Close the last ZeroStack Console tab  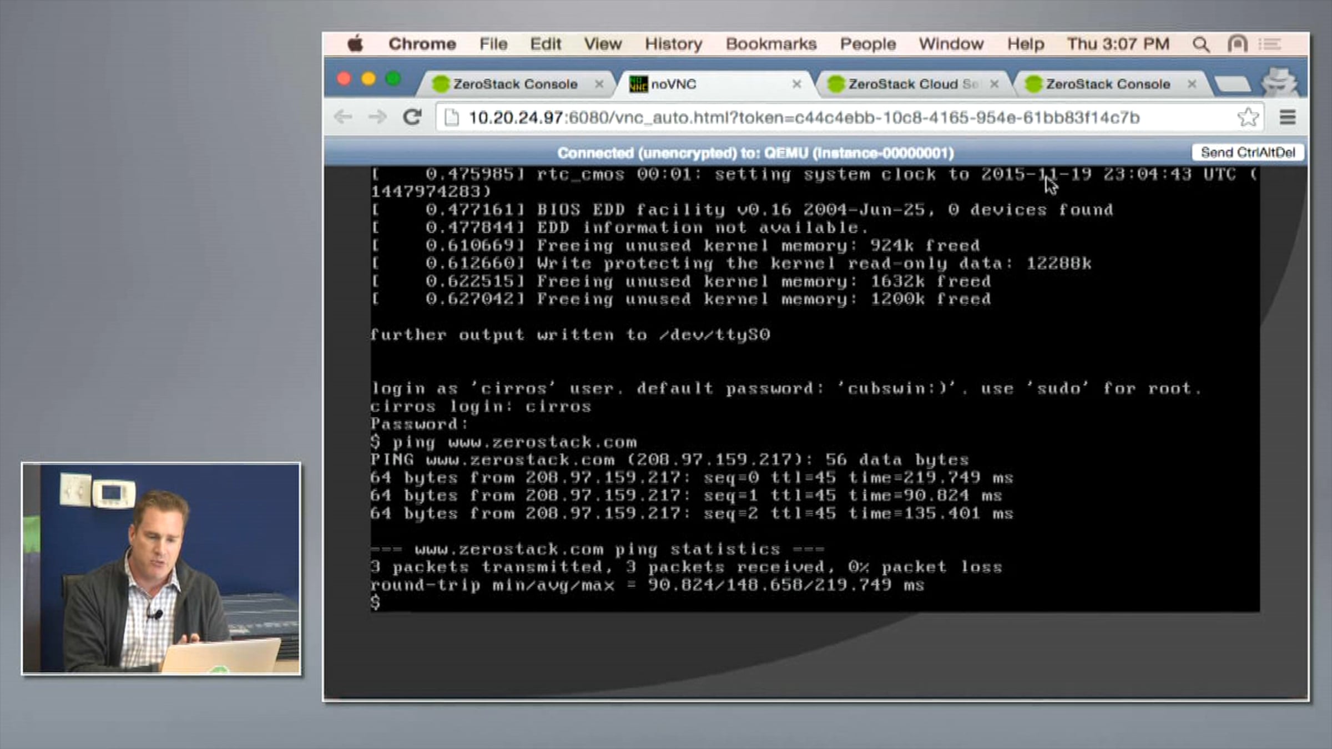1192,84
